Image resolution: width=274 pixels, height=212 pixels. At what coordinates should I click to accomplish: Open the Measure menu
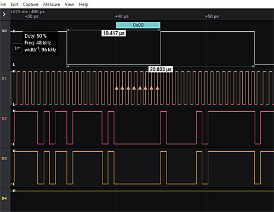(52, 4)
